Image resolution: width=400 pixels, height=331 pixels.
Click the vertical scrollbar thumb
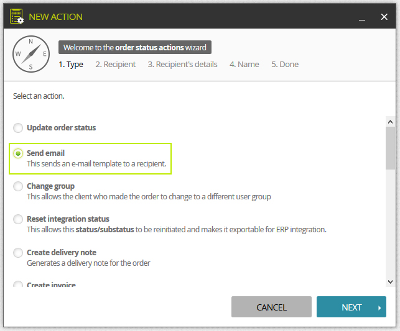[390, 148]
